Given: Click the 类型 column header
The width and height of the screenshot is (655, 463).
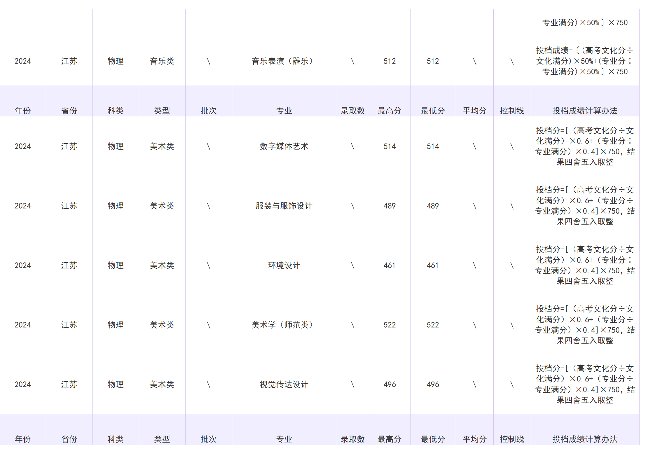Looking at the screenshot, I should click(162, 111).
